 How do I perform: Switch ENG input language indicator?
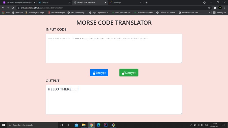click(207, 125)
